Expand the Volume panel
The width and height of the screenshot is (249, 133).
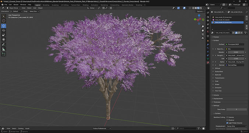(216, 95)
